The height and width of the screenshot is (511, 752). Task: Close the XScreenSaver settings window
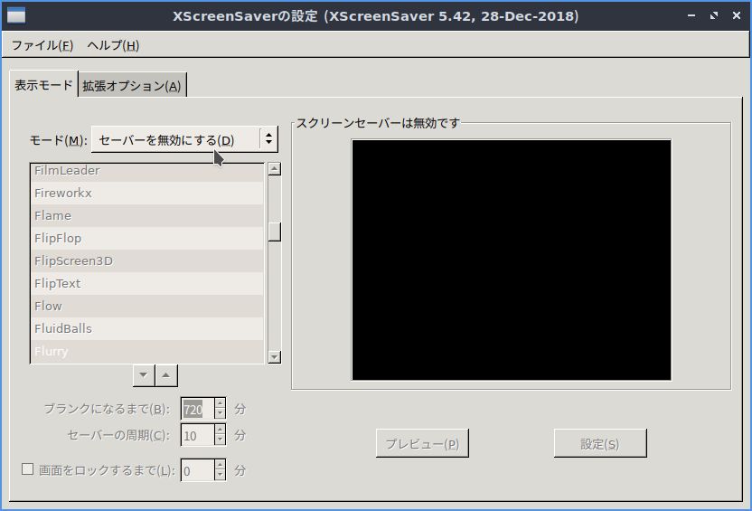736,15
